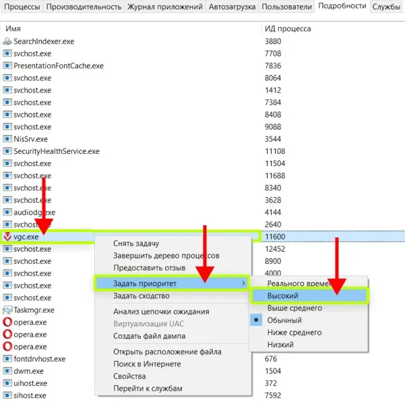Click the uihost.exe process icon
405x402 pixels.
[7, 383]
